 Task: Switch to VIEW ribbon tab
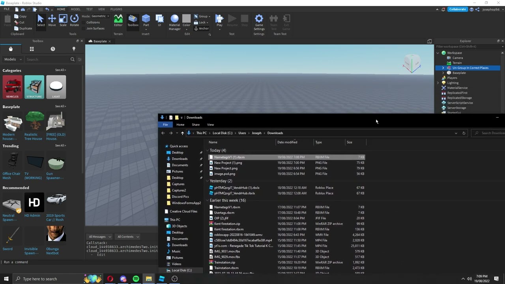click(101, 9)
